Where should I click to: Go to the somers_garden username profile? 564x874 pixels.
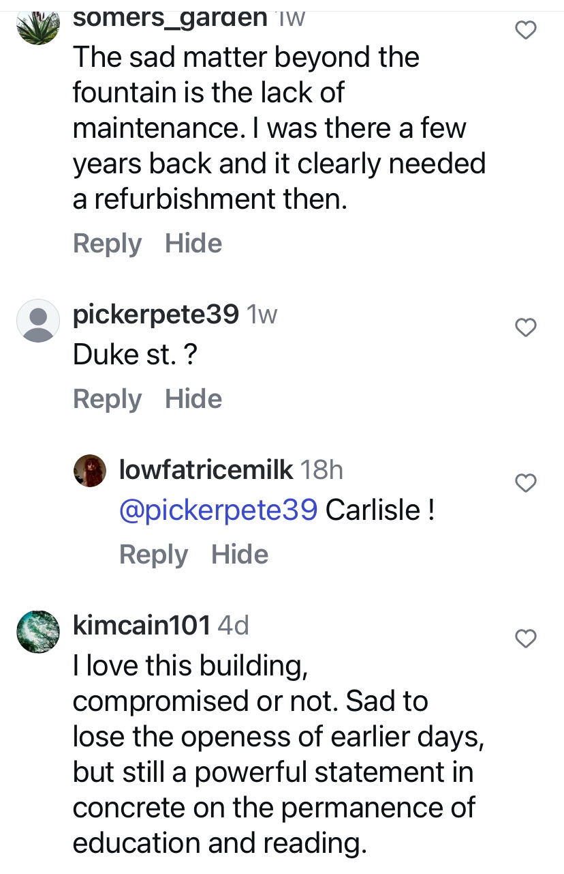[170, 17]
